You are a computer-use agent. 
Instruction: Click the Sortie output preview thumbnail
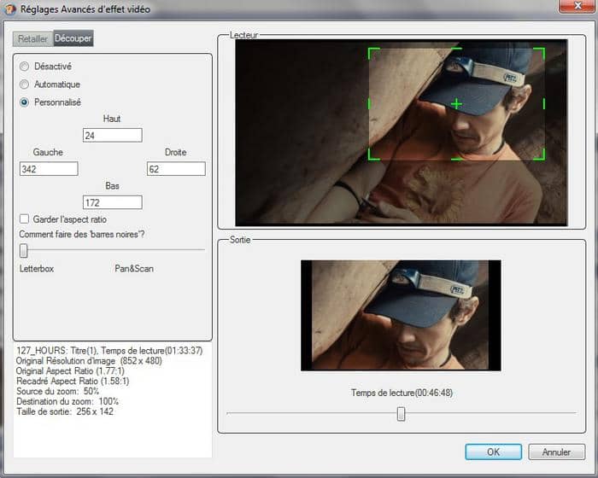coord(401,315)
